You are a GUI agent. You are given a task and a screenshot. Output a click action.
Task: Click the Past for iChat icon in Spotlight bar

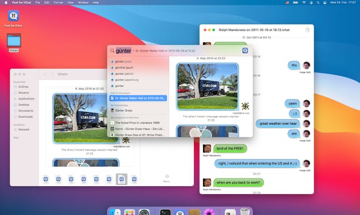(245, 50)
